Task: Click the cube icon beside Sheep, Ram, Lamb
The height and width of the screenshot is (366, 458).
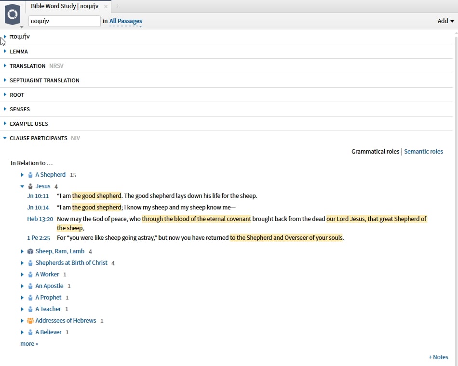Action: tap(30, 251)
